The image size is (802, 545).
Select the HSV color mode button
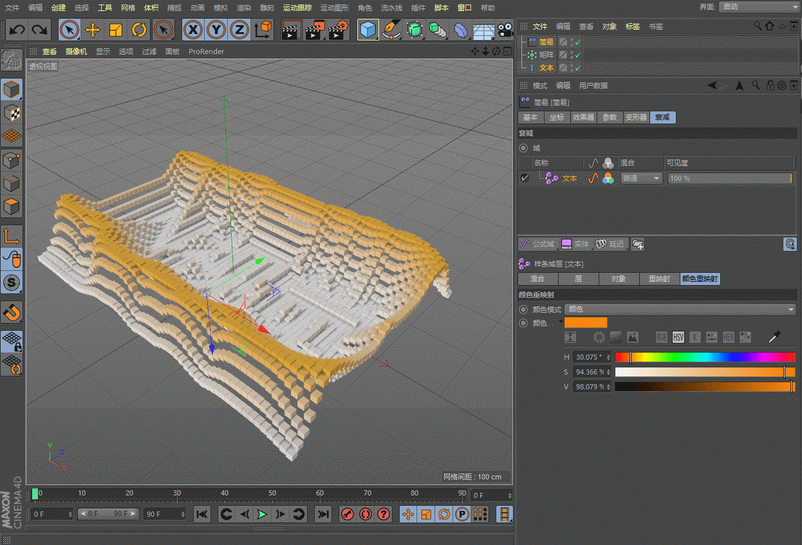(x=678, y=337)
